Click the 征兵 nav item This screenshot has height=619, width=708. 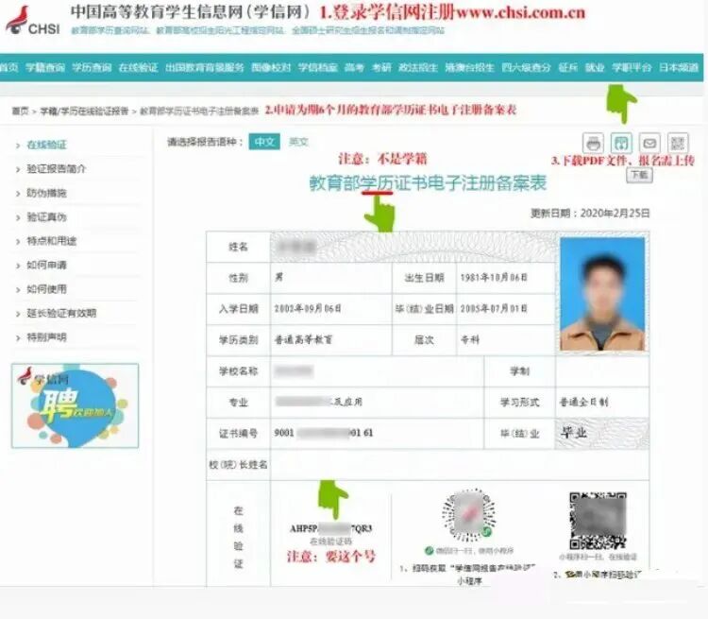coord(568,68)
